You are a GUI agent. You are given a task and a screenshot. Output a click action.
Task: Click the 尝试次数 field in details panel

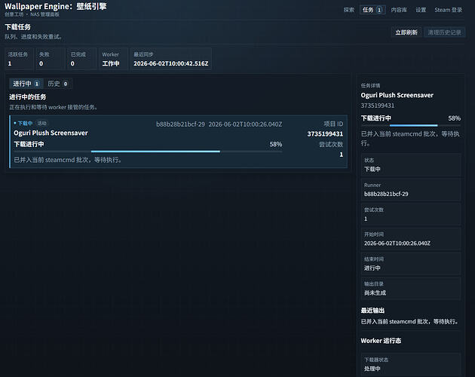(411, 215)
